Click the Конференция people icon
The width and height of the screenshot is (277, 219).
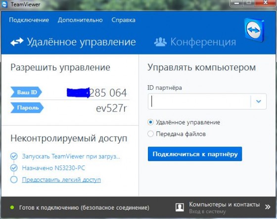(160, 42)
